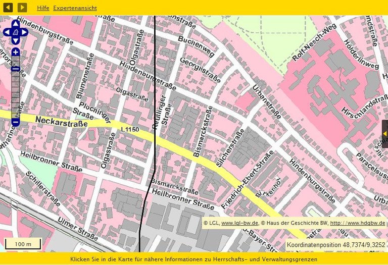Click the L1150 road label on the map
388x265 pixels.
130,130
